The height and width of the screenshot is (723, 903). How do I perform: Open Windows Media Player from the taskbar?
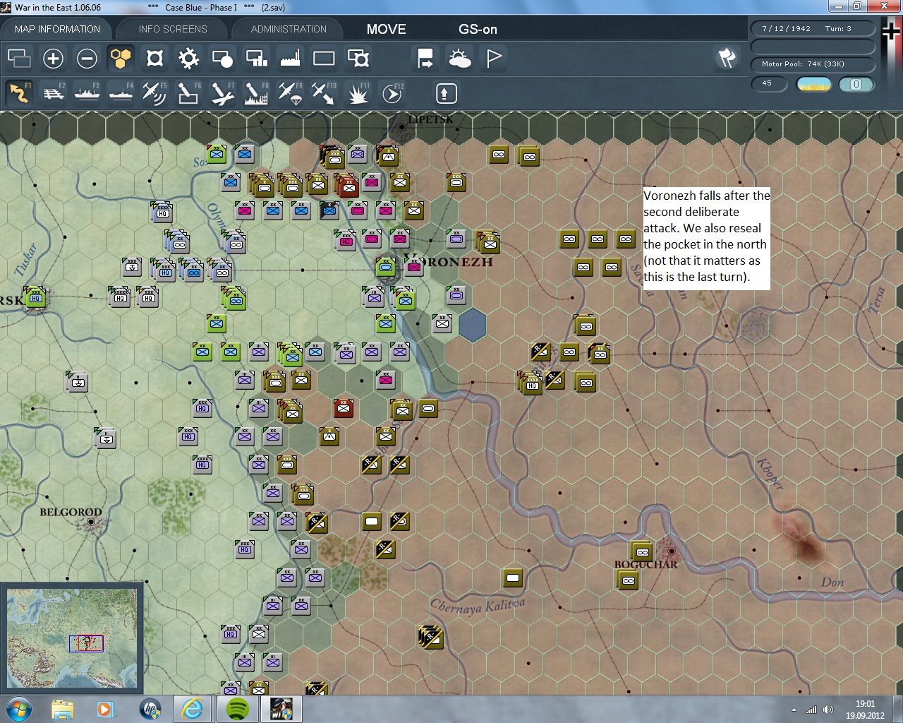point(106,709)
